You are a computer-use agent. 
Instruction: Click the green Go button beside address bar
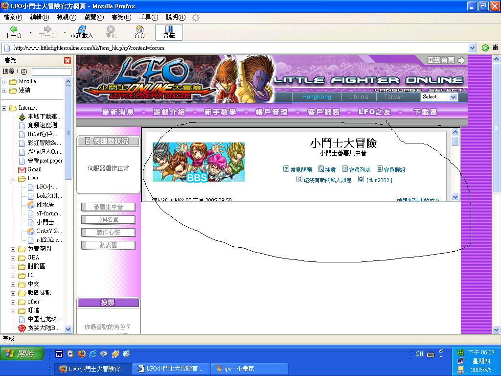tap(485, 48)
